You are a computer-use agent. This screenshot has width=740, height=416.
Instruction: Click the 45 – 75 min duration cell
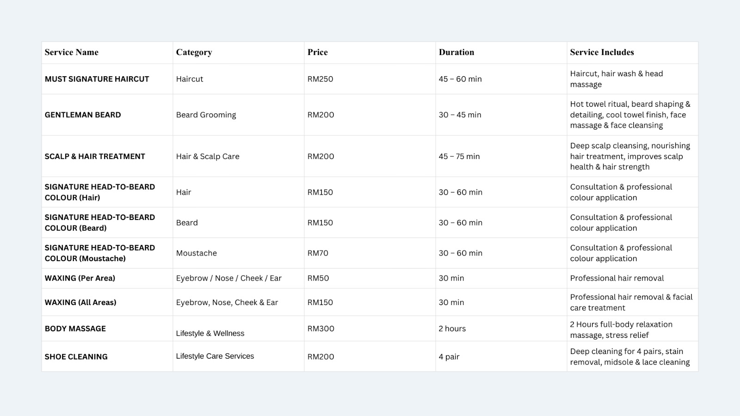(x=459, y=156)
